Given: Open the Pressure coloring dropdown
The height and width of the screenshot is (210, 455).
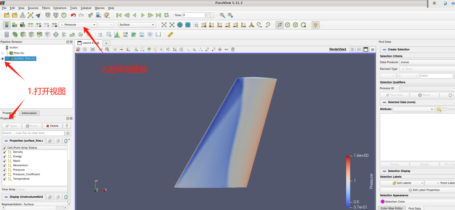Looking at the screenshot, I should [x=78, y=25].
